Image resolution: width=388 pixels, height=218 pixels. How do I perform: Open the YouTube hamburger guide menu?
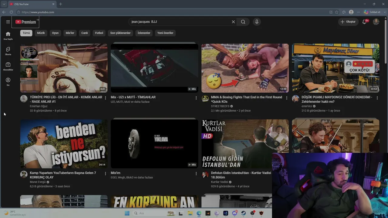8,22
